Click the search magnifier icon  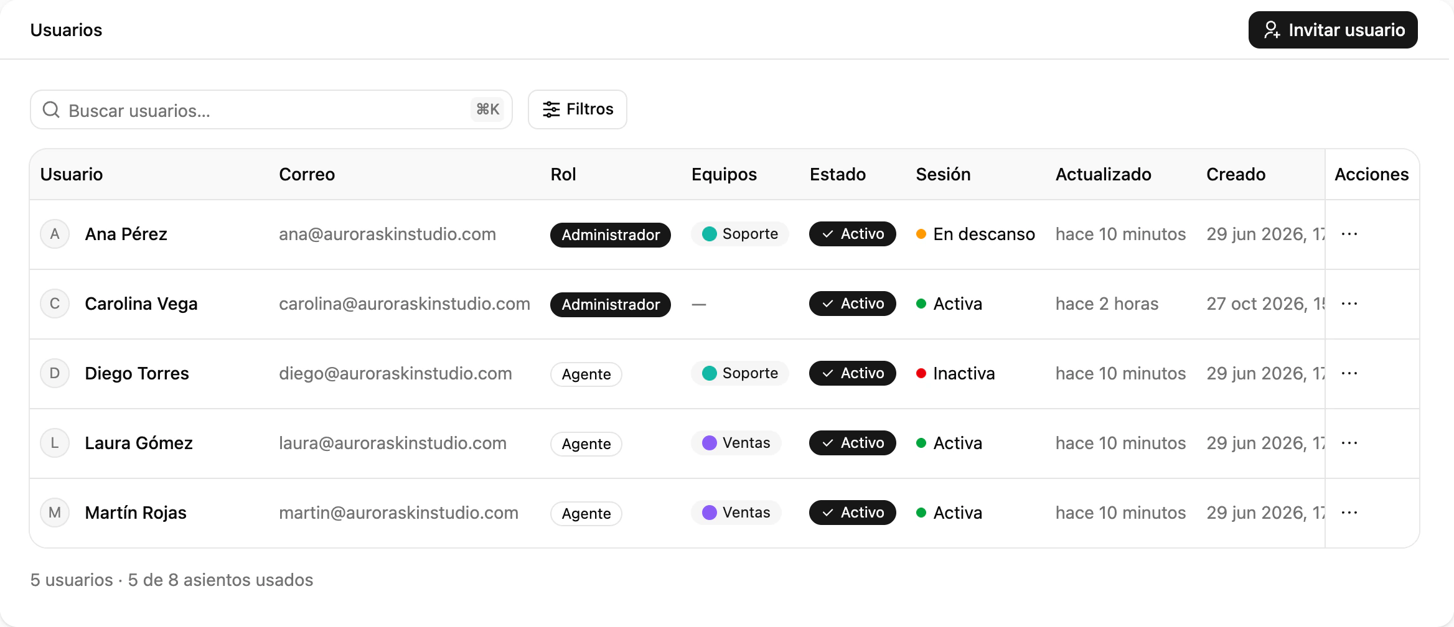51,109
